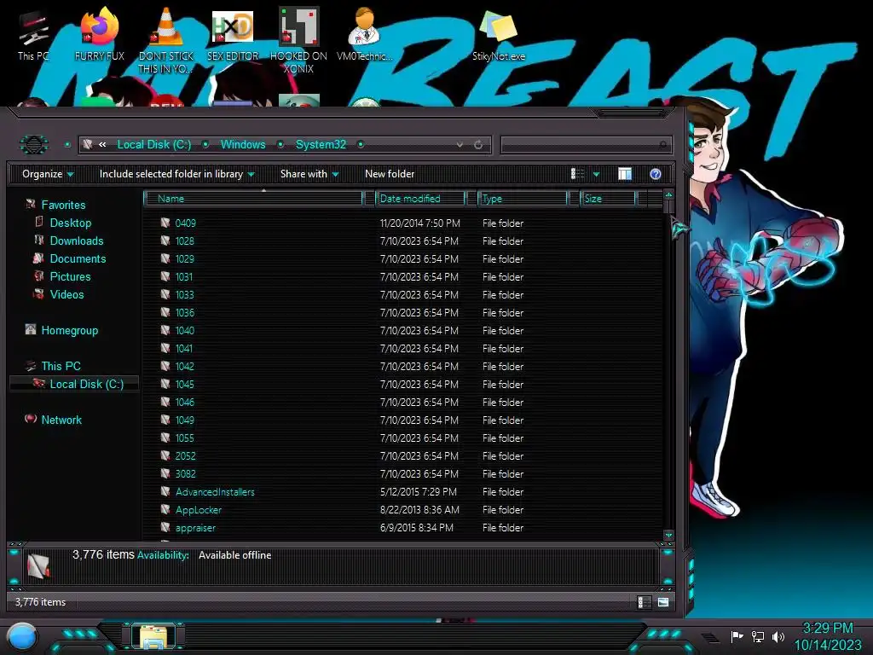Open Desktop in the navigation pane

click(x=70, y=223)
